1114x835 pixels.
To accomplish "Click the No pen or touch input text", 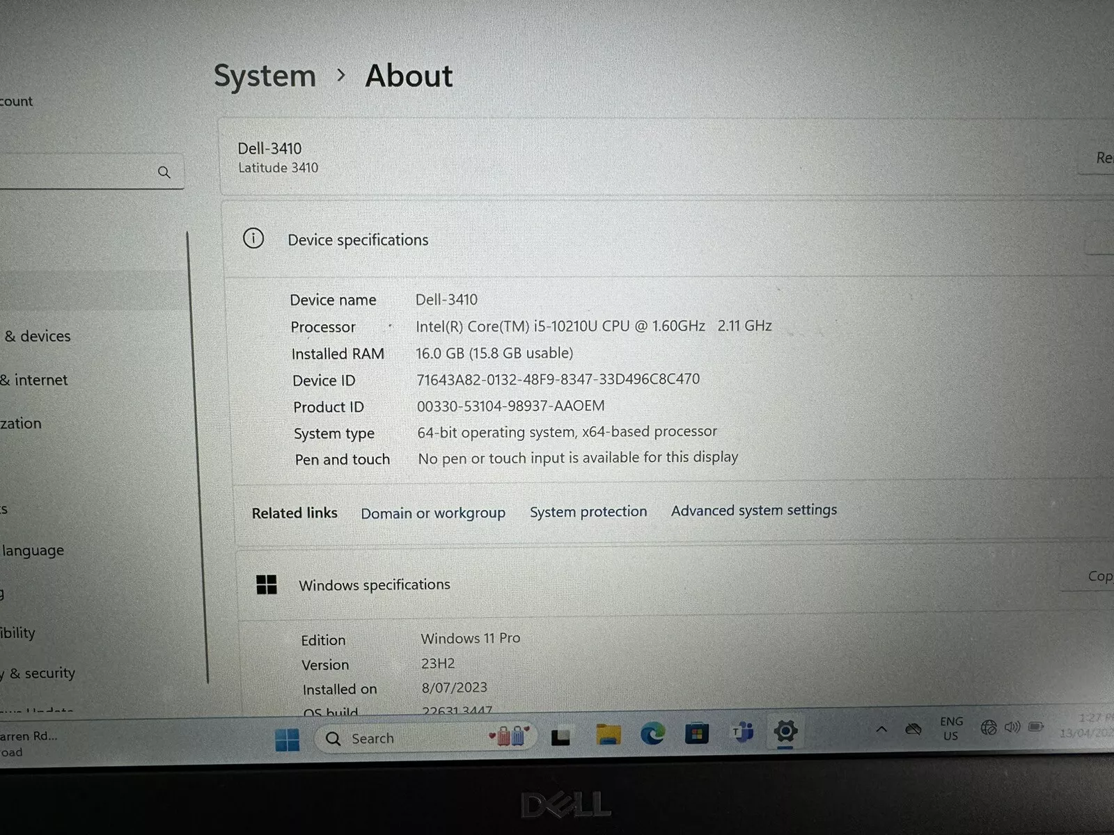I will tap(578, 458).
